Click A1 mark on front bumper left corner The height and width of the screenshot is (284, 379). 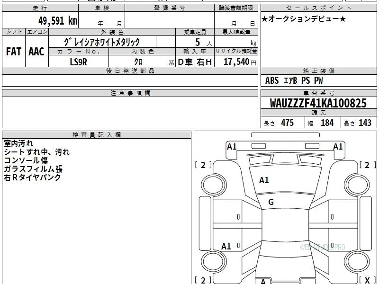click(x=232, y=147)
